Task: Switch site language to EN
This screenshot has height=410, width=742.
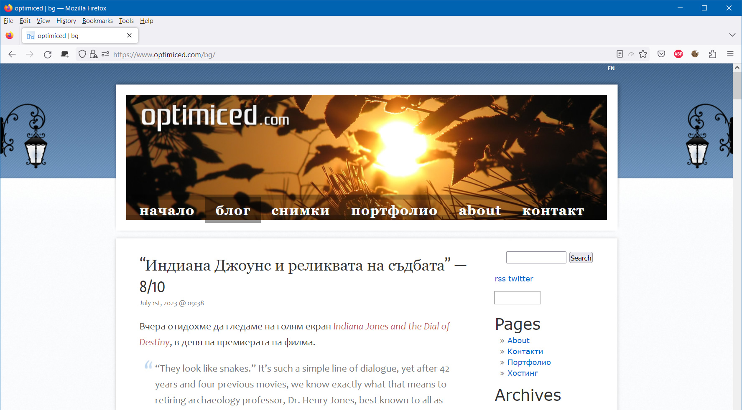Action: tap(611, 68)
